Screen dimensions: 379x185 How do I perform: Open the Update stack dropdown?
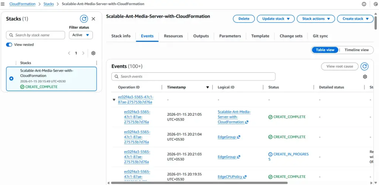click(x=276, y=19)
